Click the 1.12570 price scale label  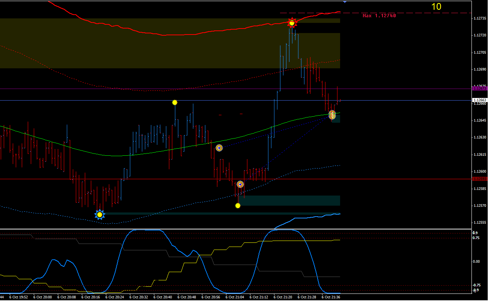coord(480,206)
